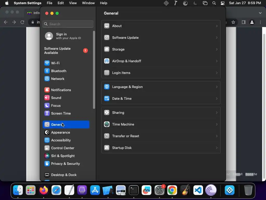
Task: Open Chrome three-dot menu
Action: click(260, 22)
